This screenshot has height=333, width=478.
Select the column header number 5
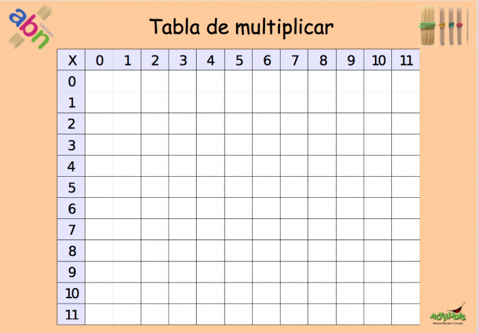click(x=238, y=60)
